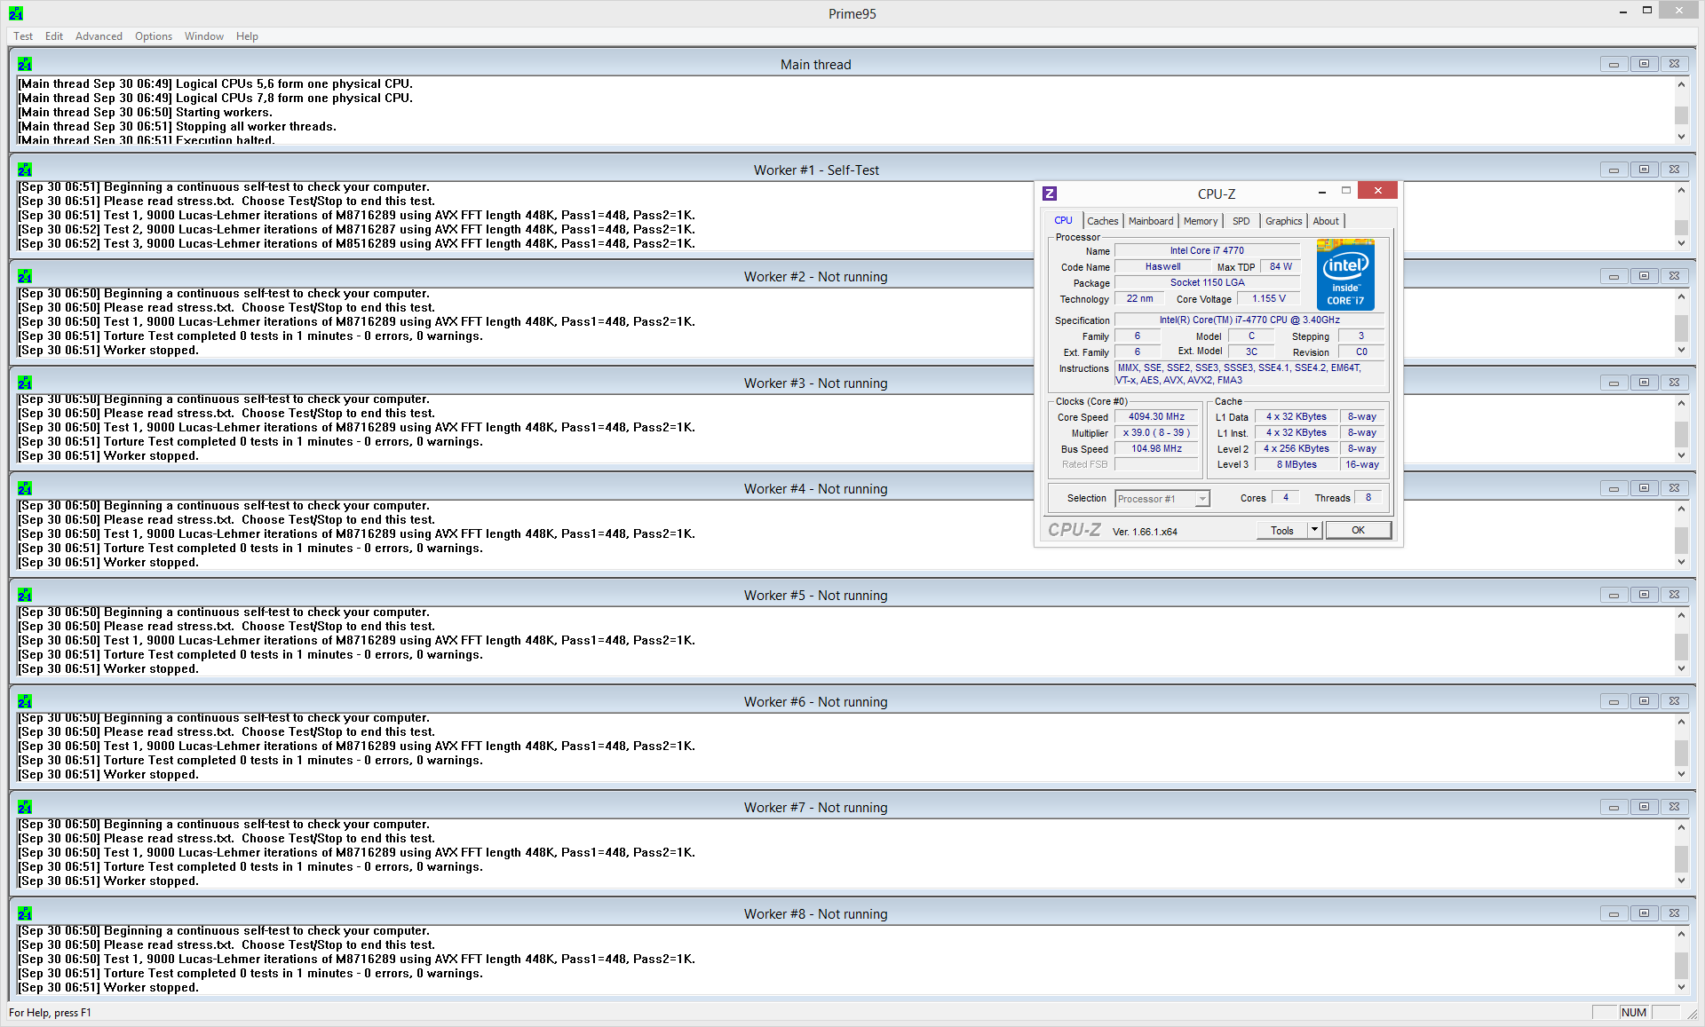Click the Prime95 application icon in title bar
The height and width of the screenshot is (1027, 1705).
pos(16,13)
